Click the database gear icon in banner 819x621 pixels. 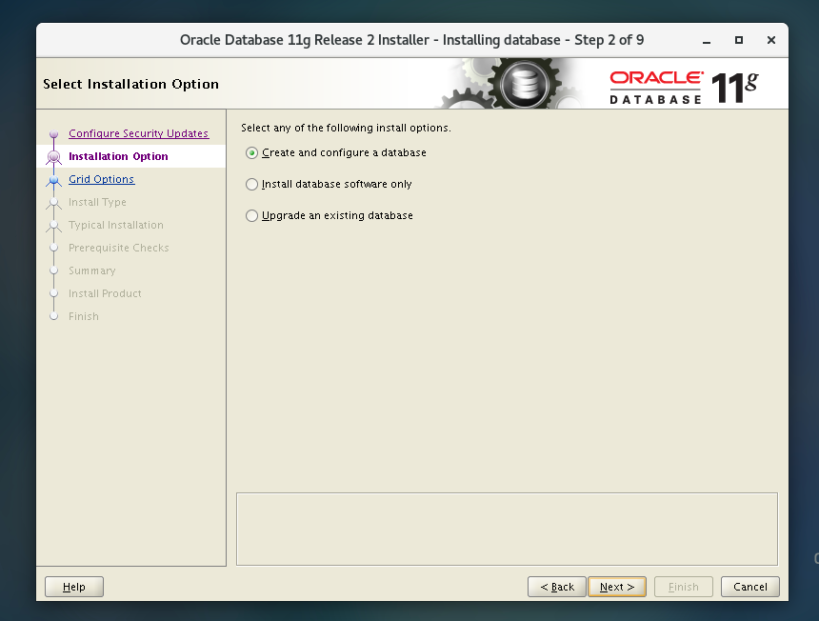click(x=525, y=84)
